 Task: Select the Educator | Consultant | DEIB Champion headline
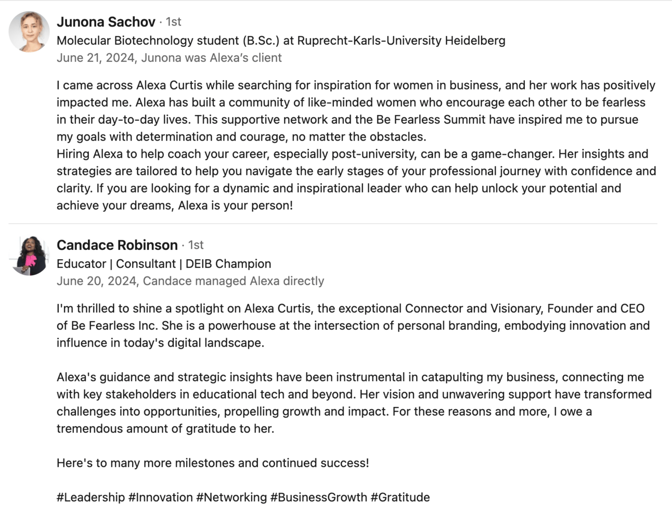[x=164, y=264]
